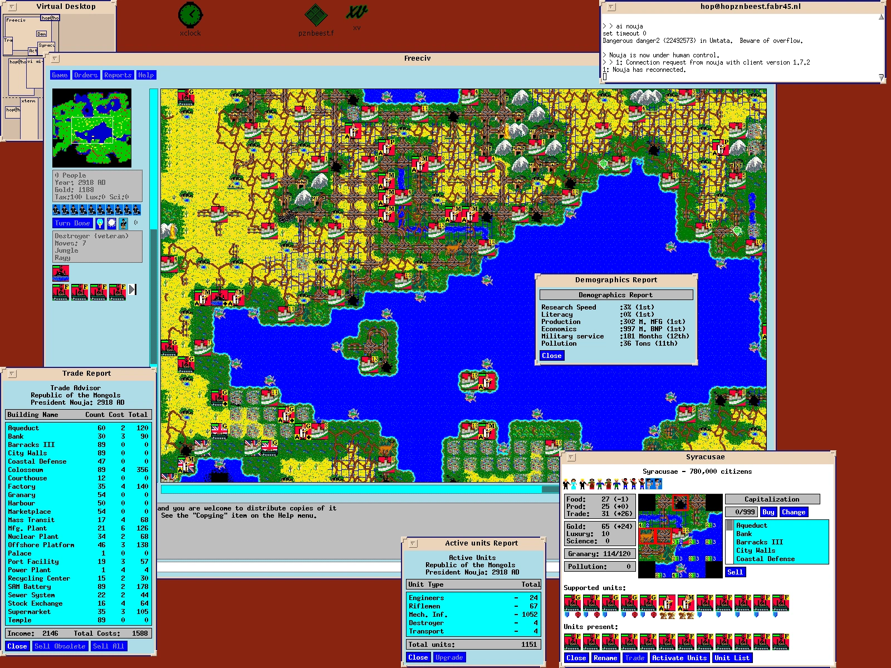Click the Turn Done button
This screenshot has height=668, width=891.
point(72,223)
